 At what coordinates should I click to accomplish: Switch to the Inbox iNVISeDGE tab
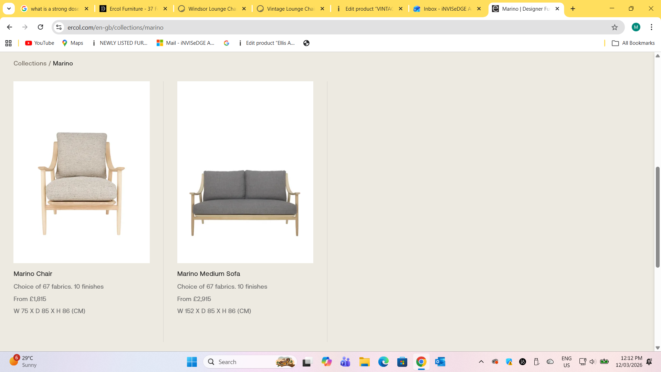pos(448,9)
